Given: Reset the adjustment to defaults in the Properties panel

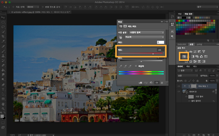Looking at the screenshot, I should (x=151, y=83).
